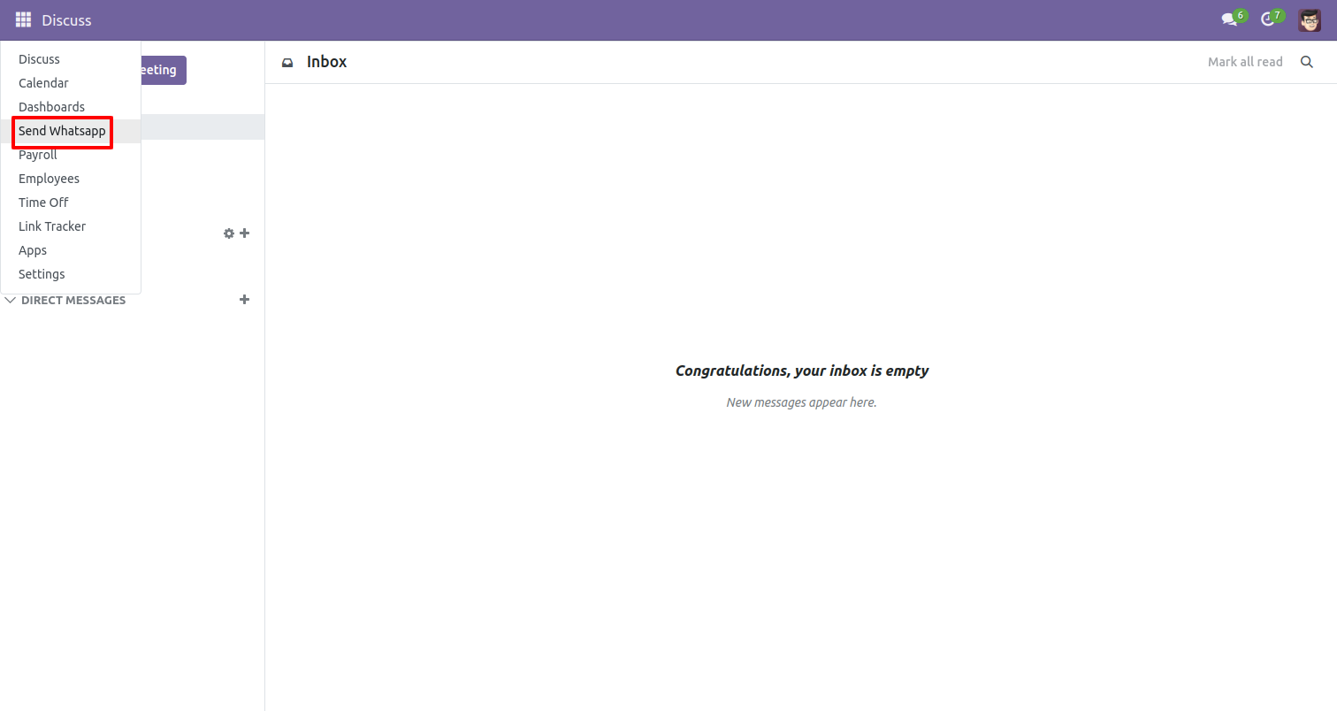Open Dashboards from the apps menu
Viewport: 1337px width, 711px height.
click(71, 107)
